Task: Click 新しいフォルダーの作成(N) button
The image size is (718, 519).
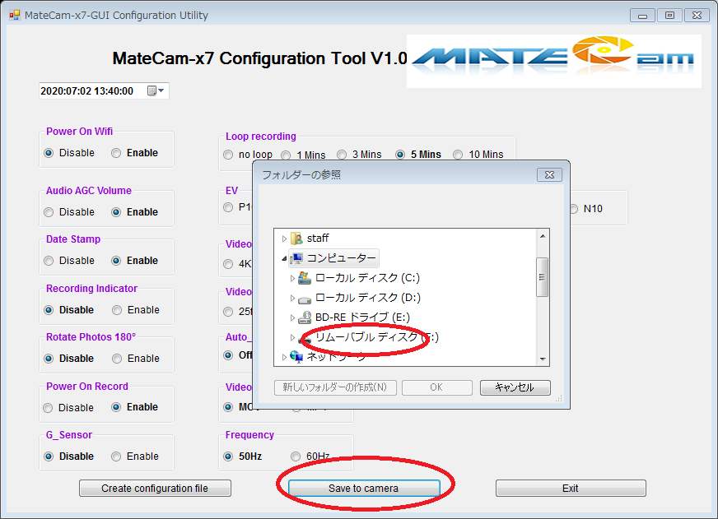Action: click(x=335, y=387)
